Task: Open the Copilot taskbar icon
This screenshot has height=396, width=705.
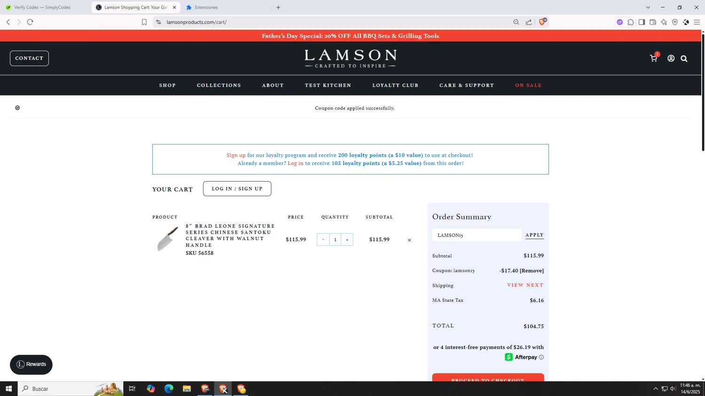Action: click(x=151, y=388)
